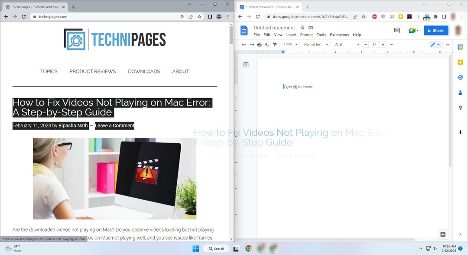Toggle Chrome side panel on Technipages window

(x=210, y=16)
